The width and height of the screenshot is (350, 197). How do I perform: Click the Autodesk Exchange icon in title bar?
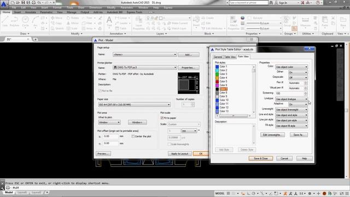302,3
